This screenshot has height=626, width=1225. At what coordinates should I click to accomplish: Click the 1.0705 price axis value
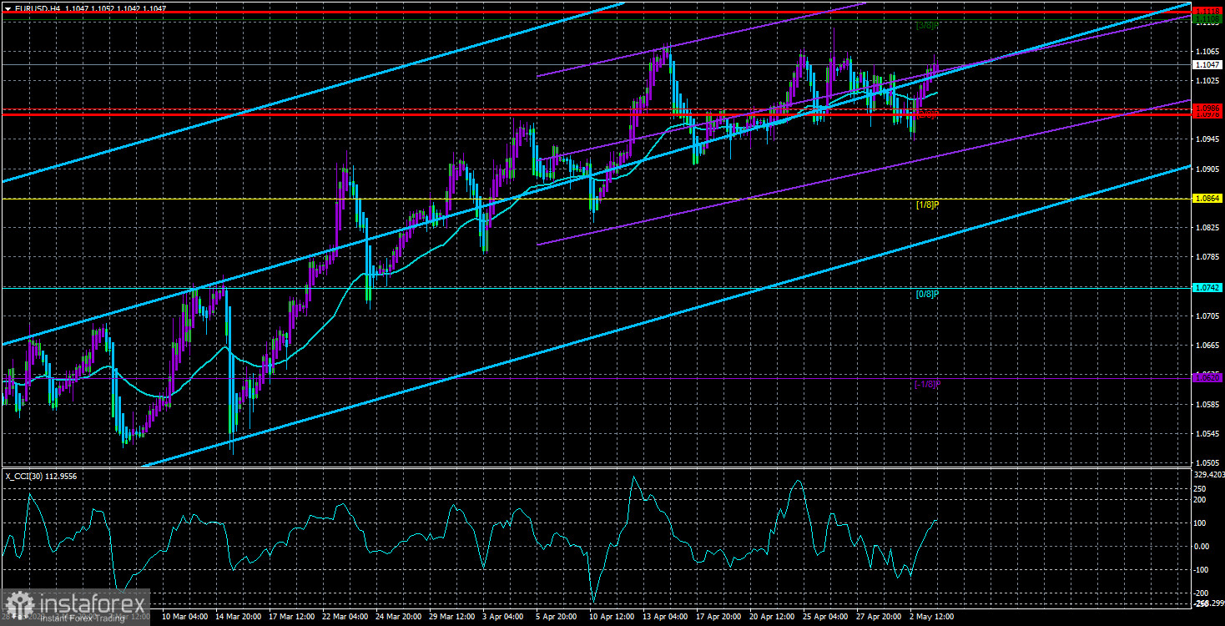(1207, 316)
